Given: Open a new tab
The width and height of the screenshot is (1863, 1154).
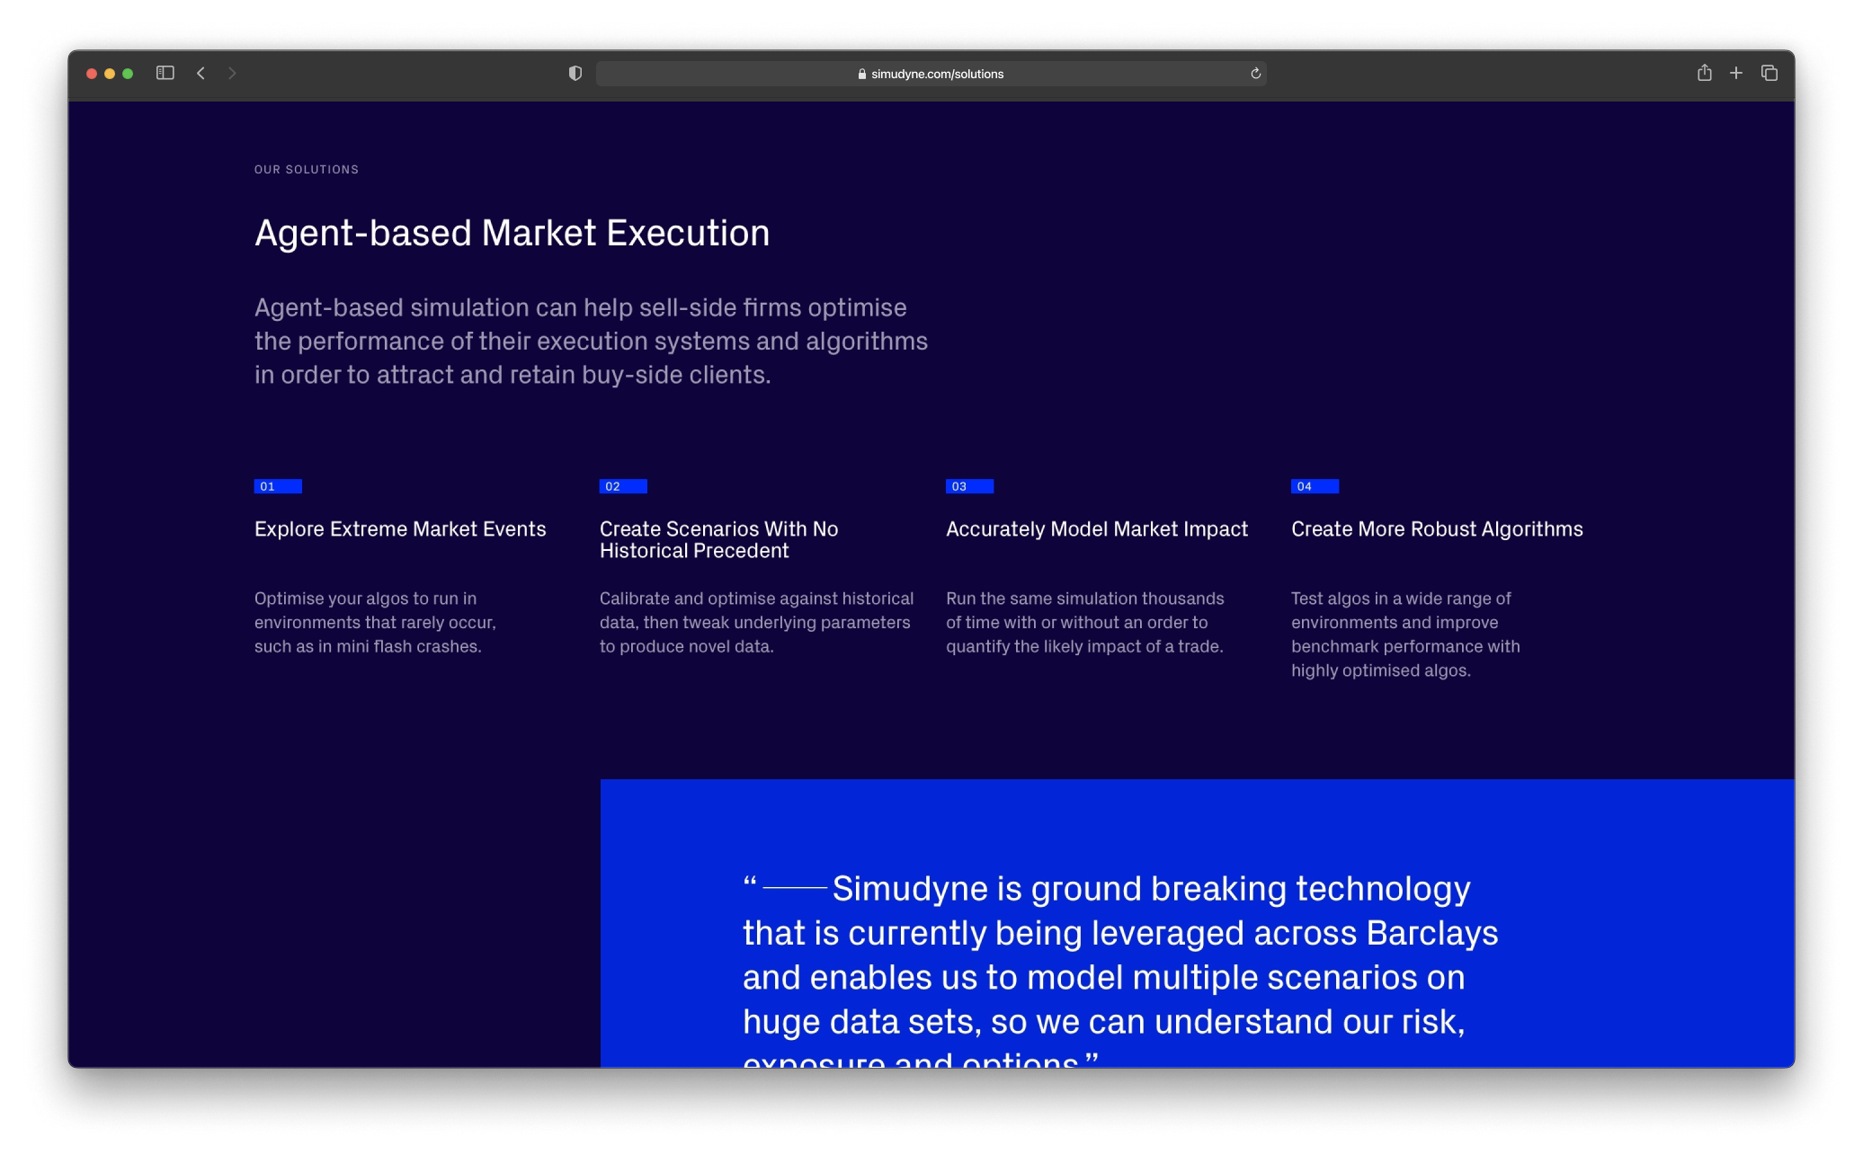Looking at the screenshot, I should point(1735,73).
